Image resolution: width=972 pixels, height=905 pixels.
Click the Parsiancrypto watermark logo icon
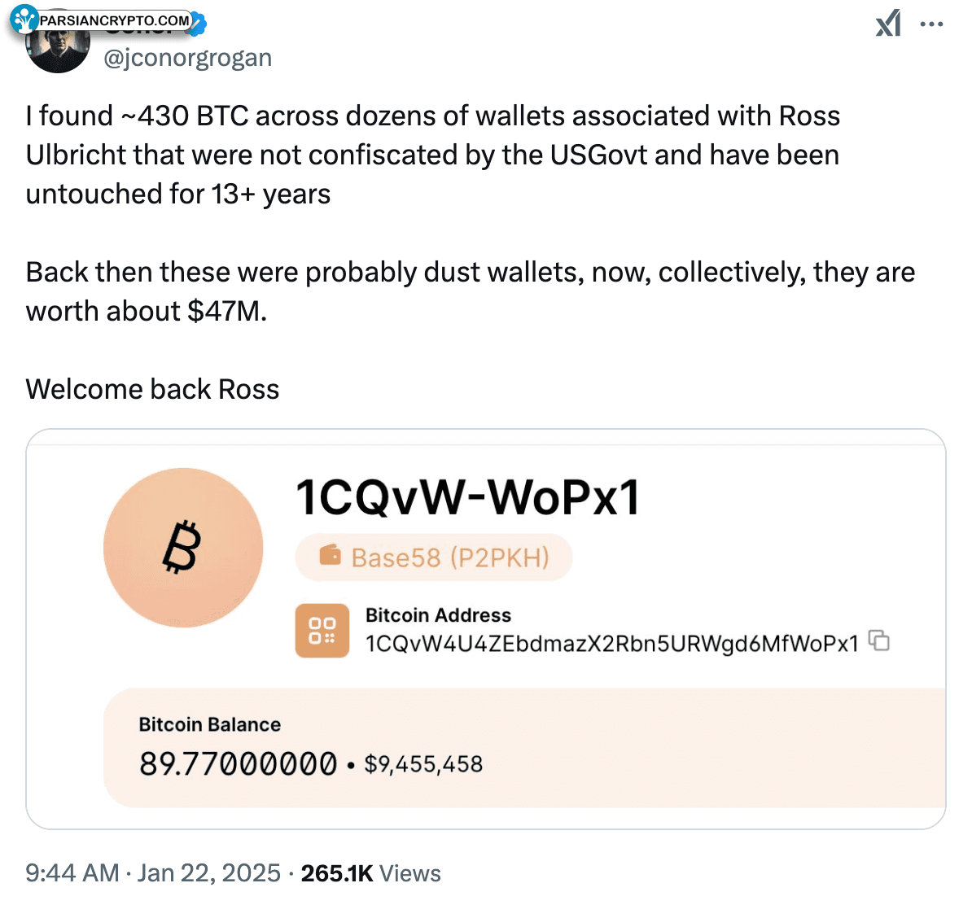(24, 20)
